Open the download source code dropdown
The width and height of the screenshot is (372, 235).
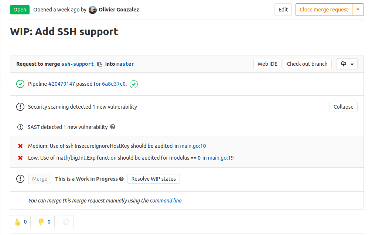coord(347,64)
